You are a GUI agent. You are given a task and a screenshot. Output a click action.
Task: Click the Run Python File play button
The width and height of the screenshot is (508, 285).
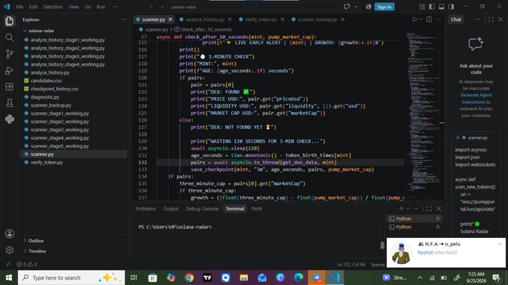click(x=415, y=19)
